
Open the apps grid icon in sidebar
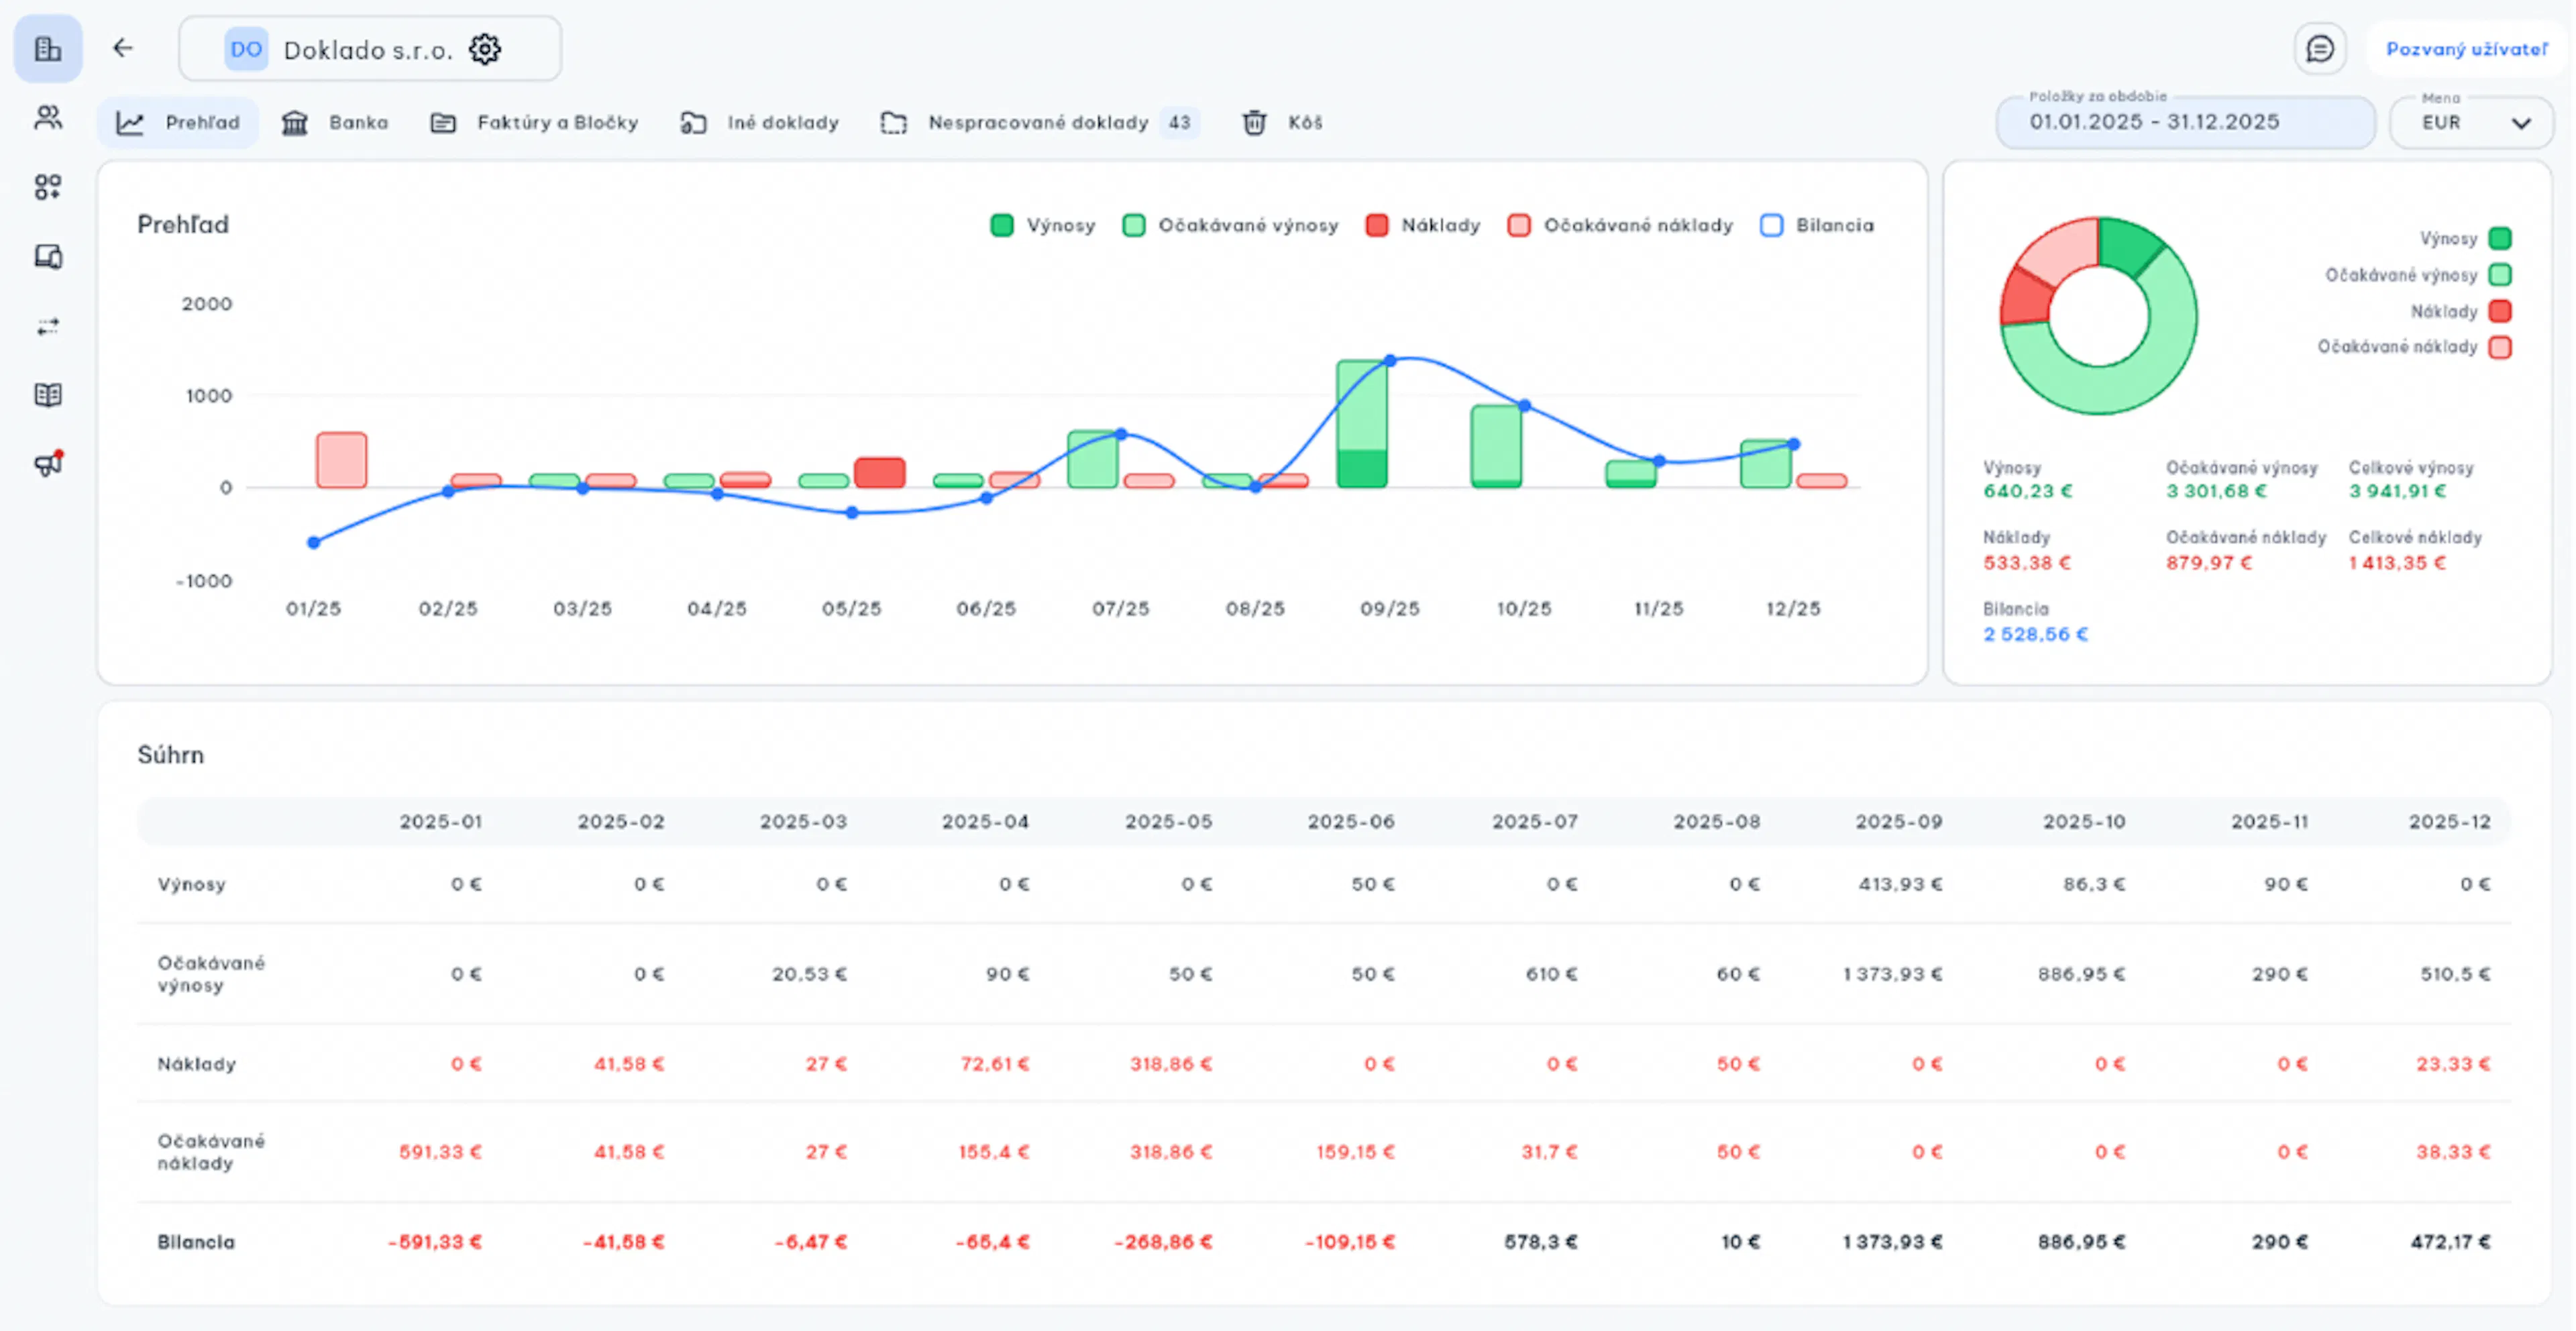[x=48, y=187]
